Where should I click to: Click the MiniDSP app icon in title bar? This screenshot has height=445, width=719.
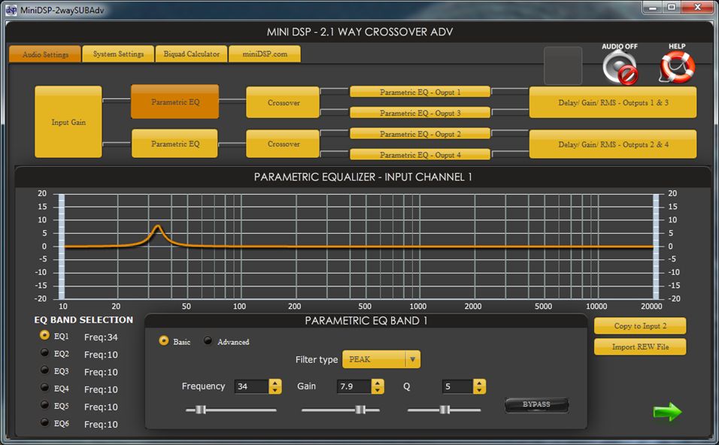point(11,10)
